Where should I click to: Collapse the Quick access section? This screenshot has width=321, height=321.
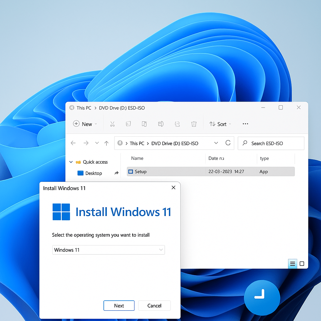click(71, 162)
